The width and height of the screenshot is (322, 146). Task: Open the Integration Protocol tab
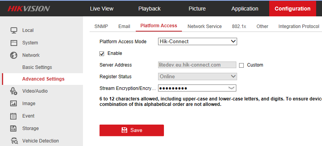[299, 26]
